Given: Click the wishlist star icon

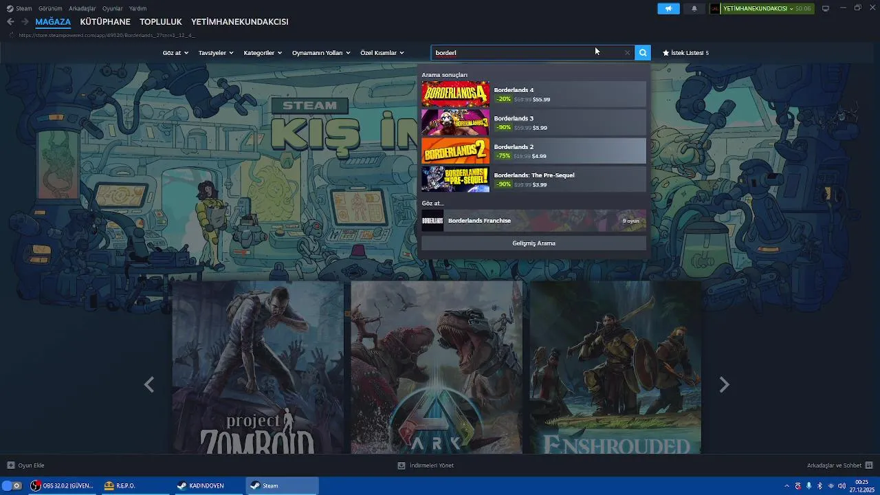Looking at the screenshot, I should pos(665,52).
